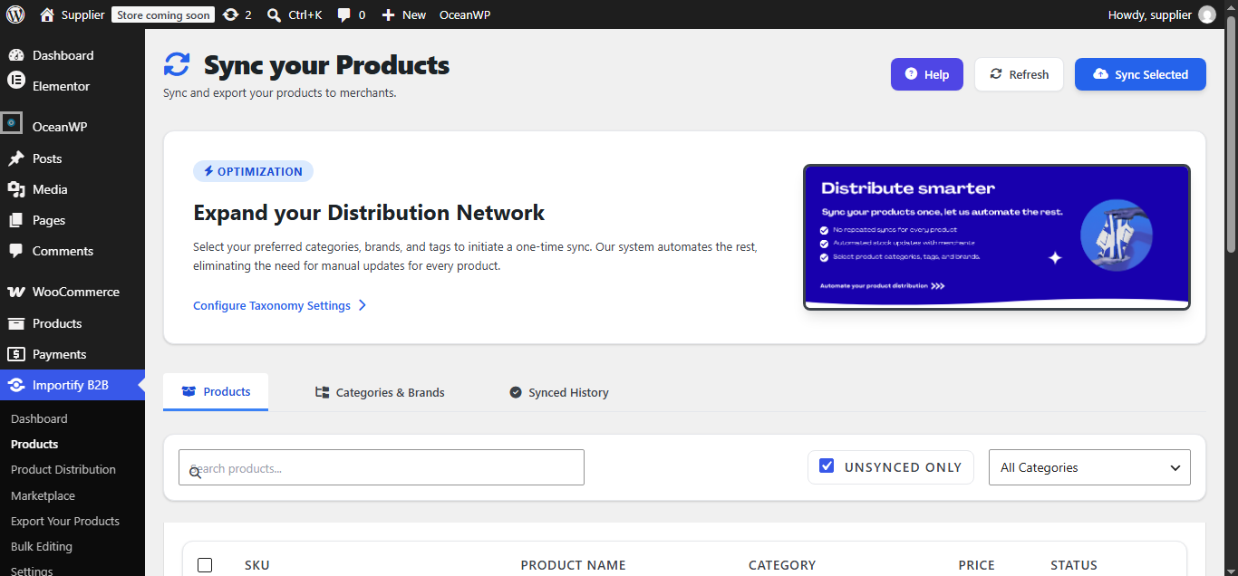
Task: Click Howdy, supplier account text
Action: 1149,14
